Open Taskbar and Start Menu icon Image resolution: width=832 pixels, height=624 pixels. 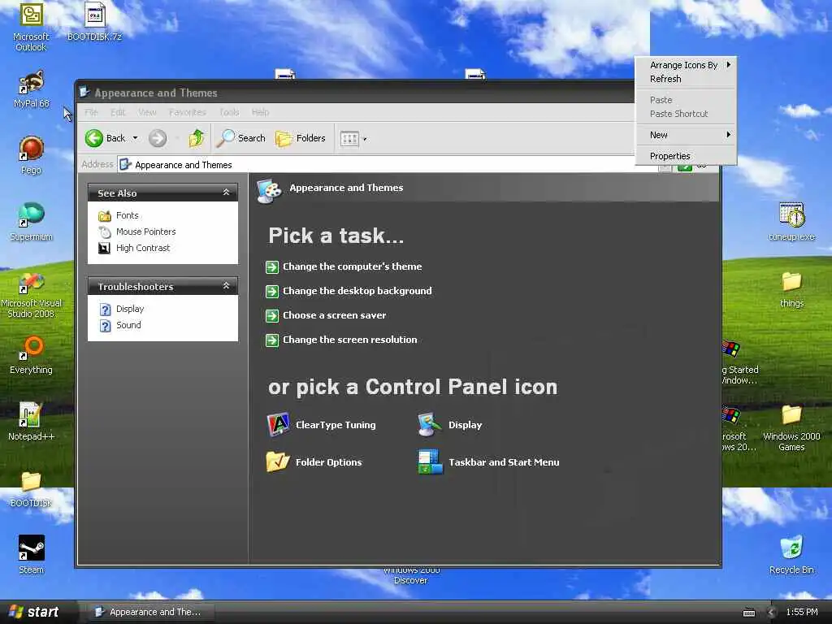coord(488,462)
